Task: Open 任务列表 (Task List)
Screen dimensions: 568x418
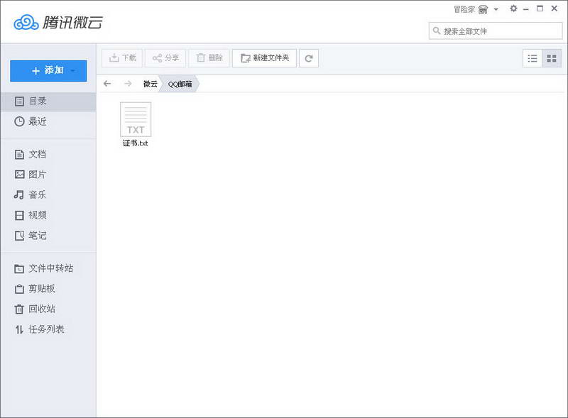Action: (x=46, y=329)
